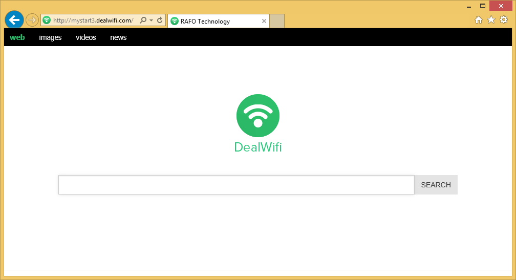Image resolution: width=516 pixels, height=280 pixels.
Task: Minimize the browser window
Action: (x=469, y=6)
